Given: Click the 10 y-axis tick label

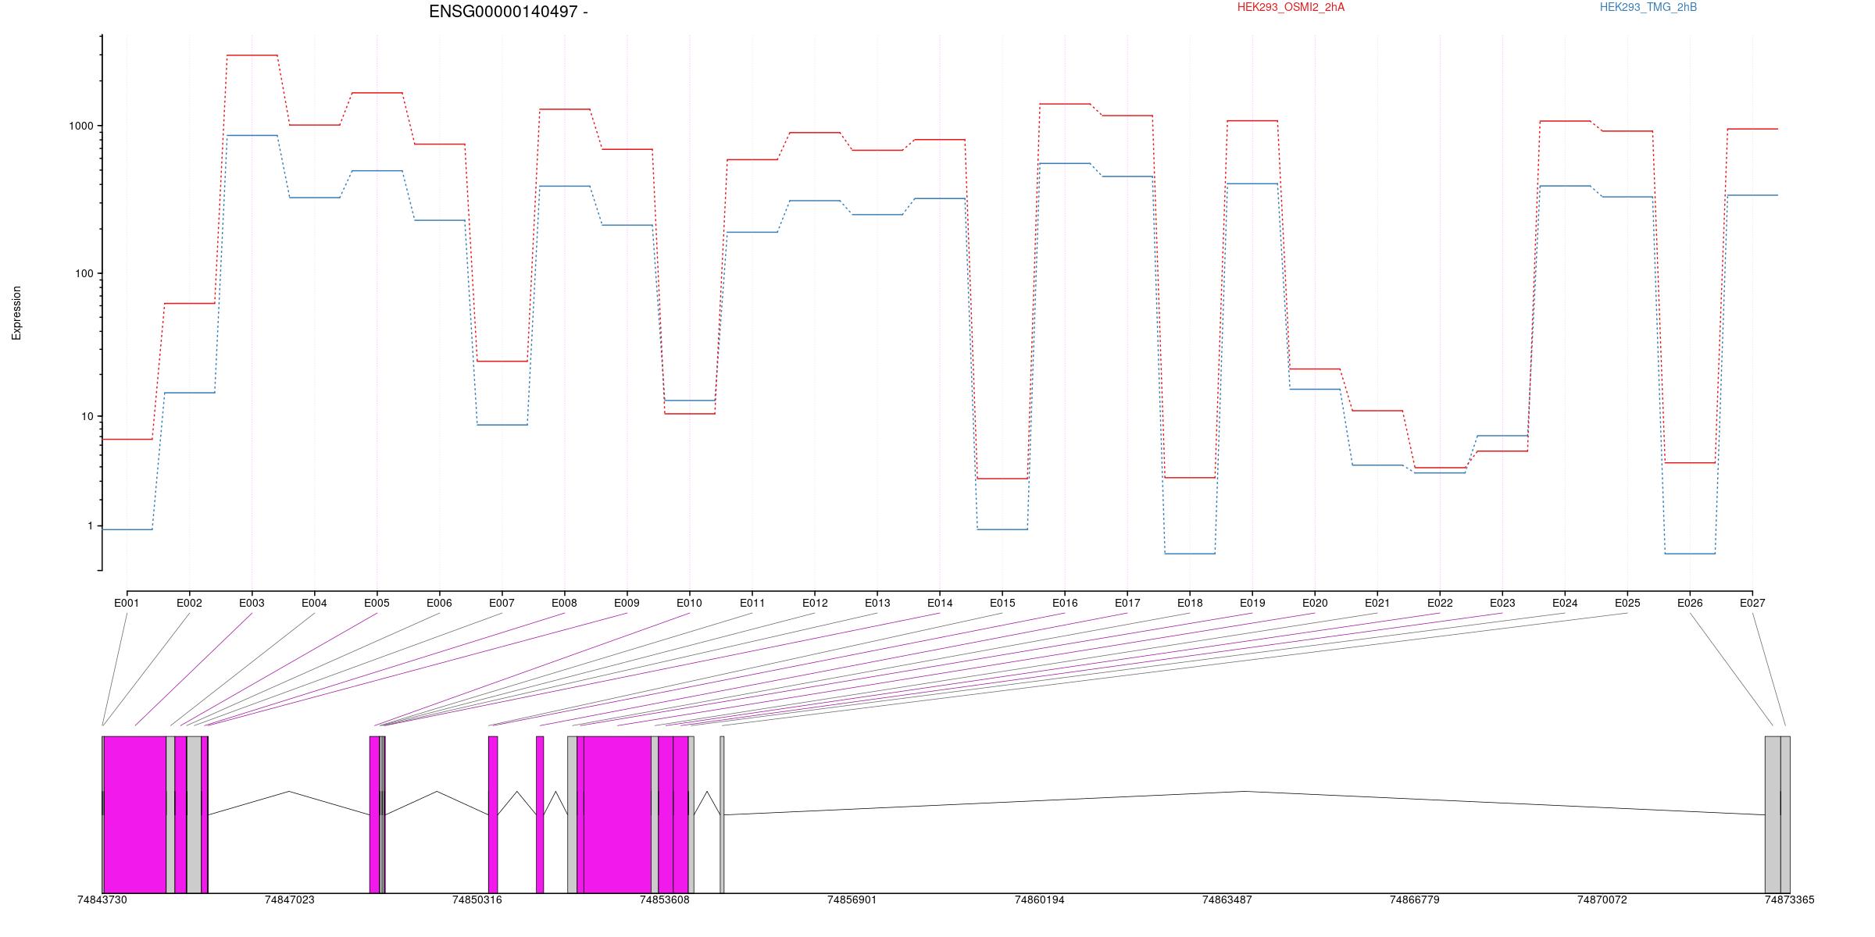Looking at the screenshot, I should [87, 416].
